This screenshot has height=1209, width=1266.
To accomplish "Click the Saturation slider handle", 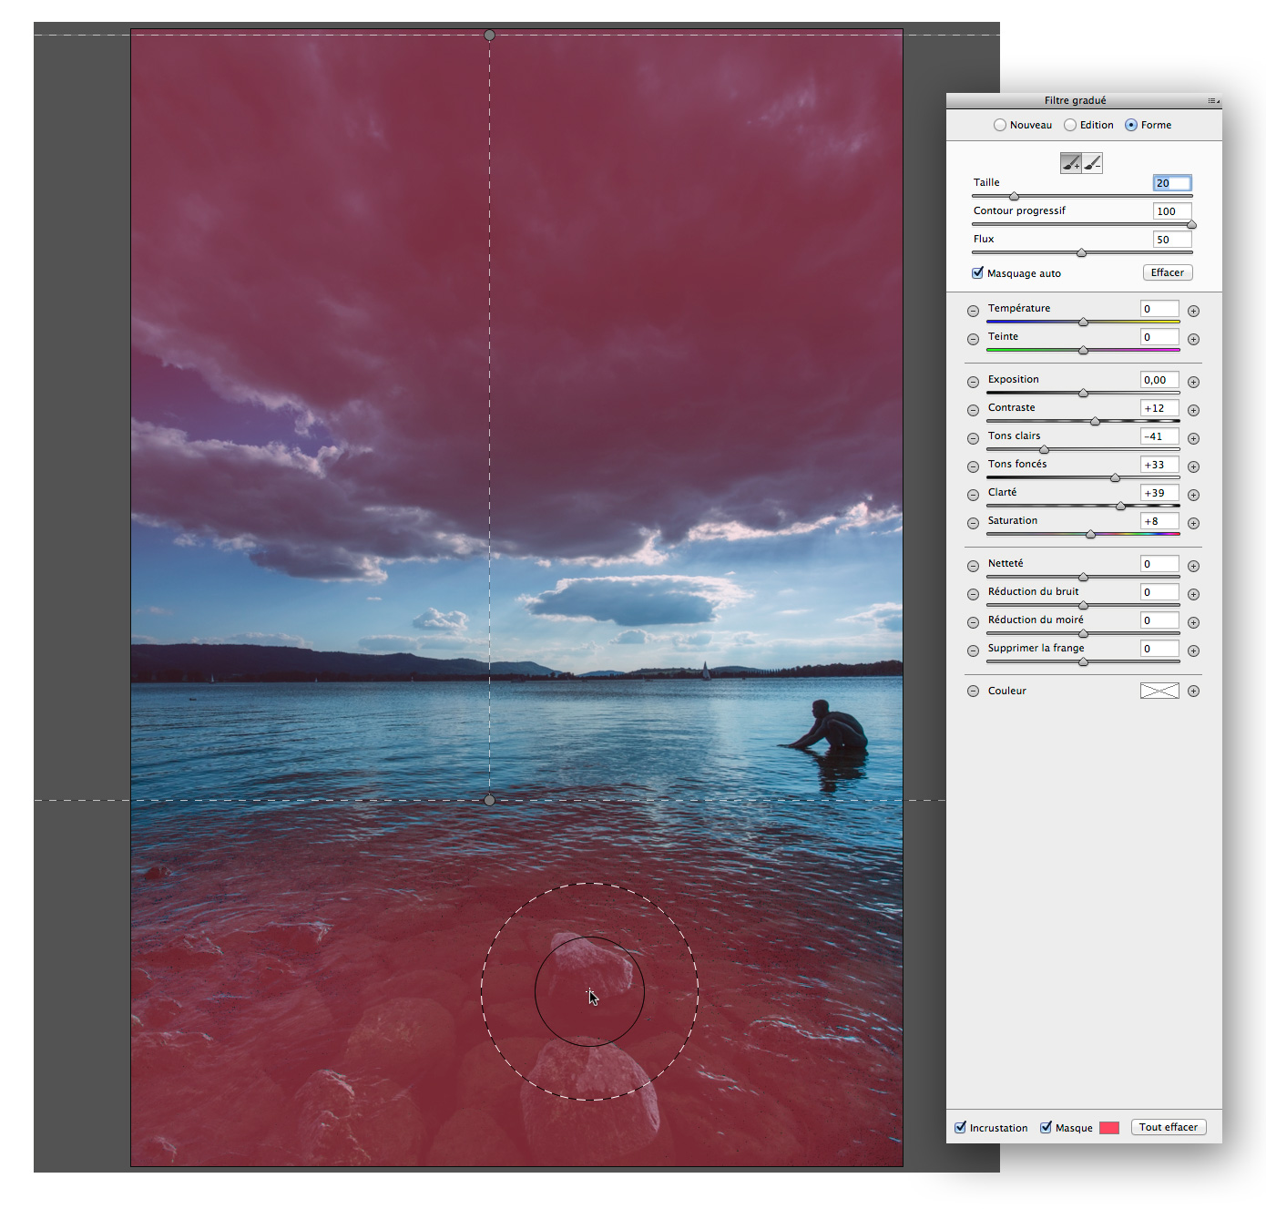I will (x=1090, y=534).
